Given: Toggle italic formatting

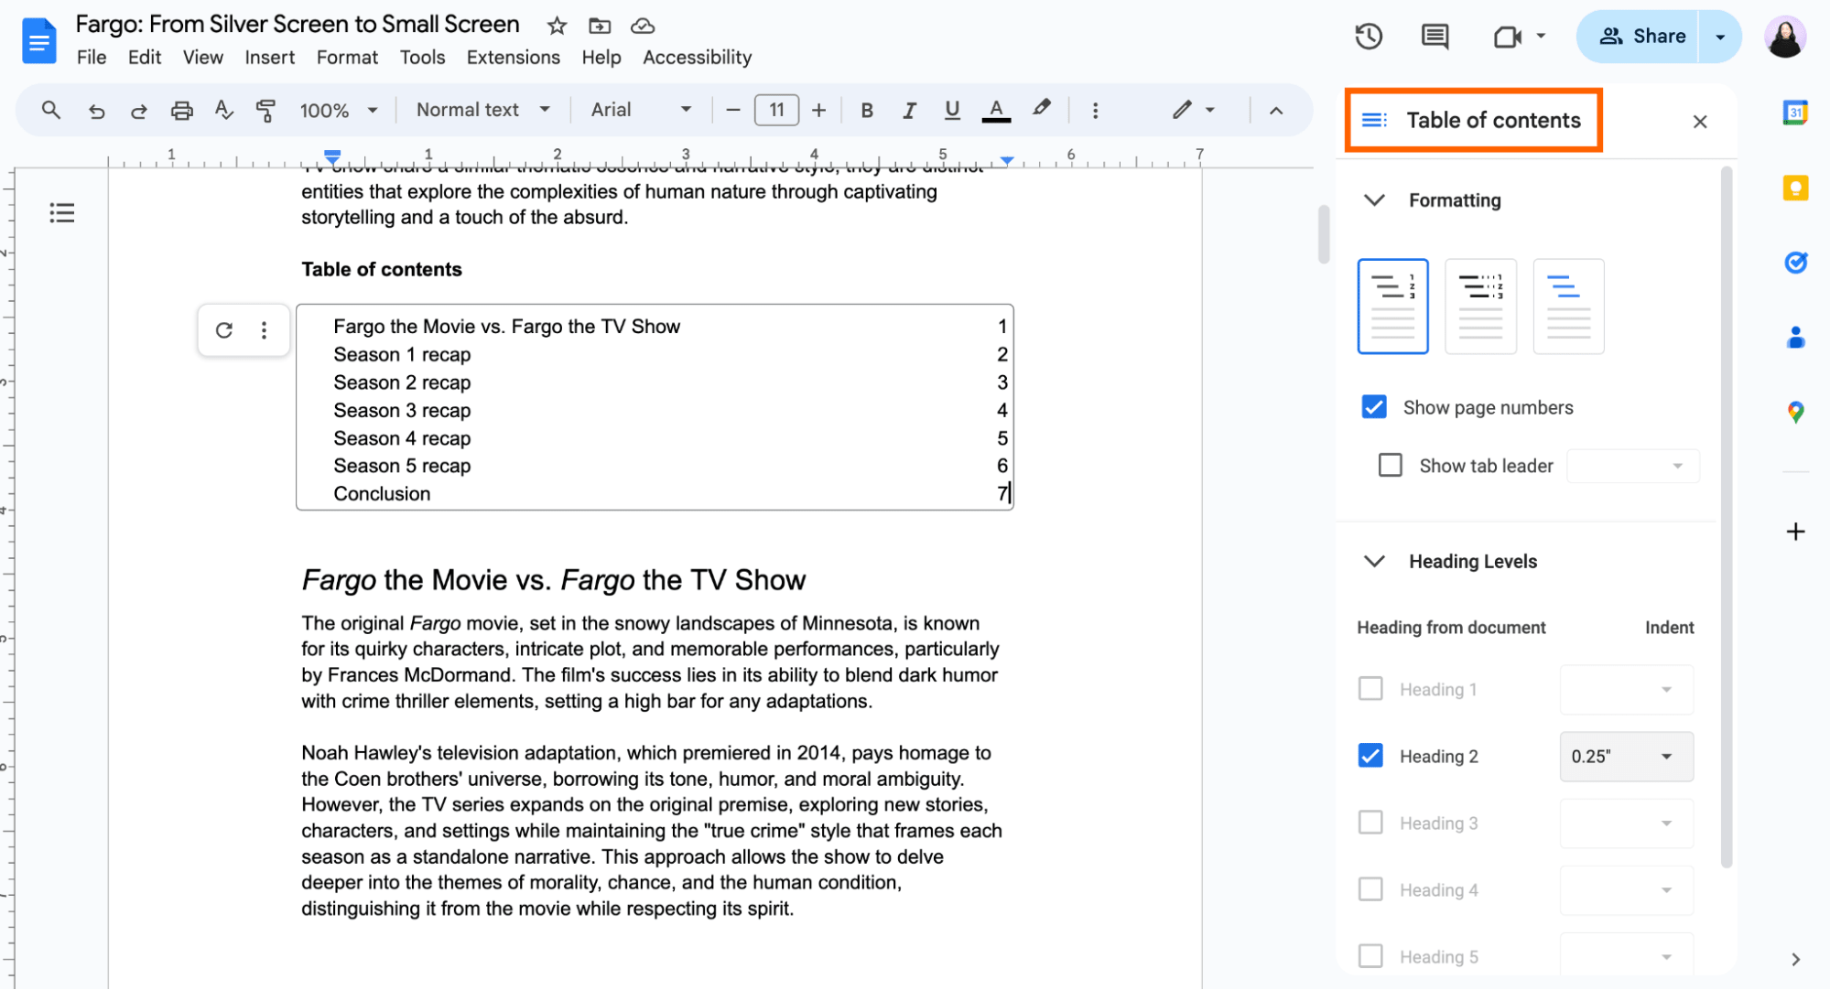Looking at the screenshot, I should pyautogui.click(x=909, y=111).
